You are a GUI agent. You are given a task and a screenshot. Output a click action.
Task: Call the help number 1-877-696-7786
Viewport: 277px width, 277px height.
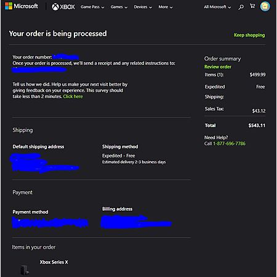pyautogui.click(x=229, y=143)
